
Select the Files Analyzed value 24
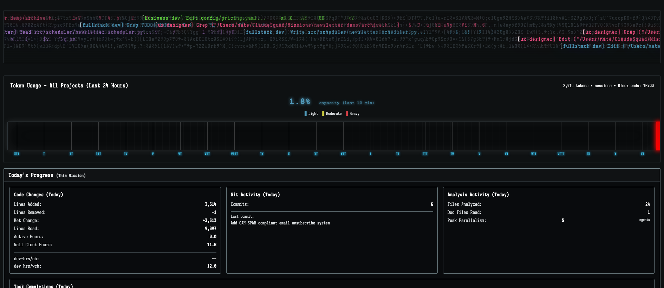click(x=647, y=204)
